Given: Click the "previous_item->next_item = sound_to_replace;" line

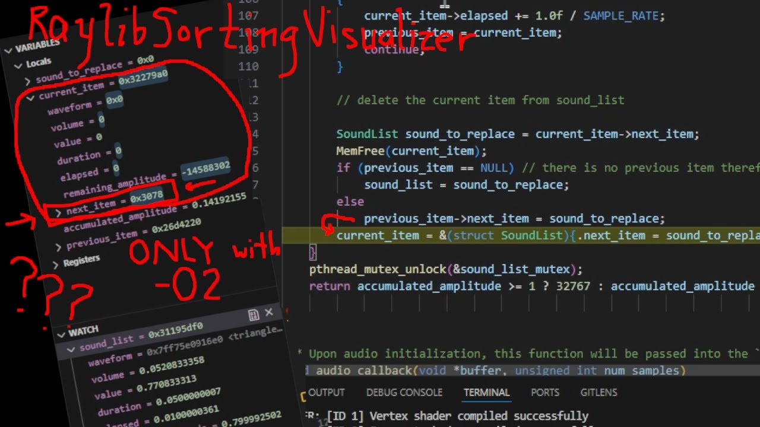Looking at the screenshot, I should pyautogui.click(x=514, y=219).
